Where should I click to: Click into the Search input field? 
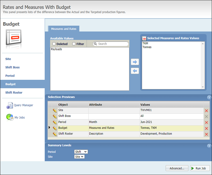click(x=111, y=44)
